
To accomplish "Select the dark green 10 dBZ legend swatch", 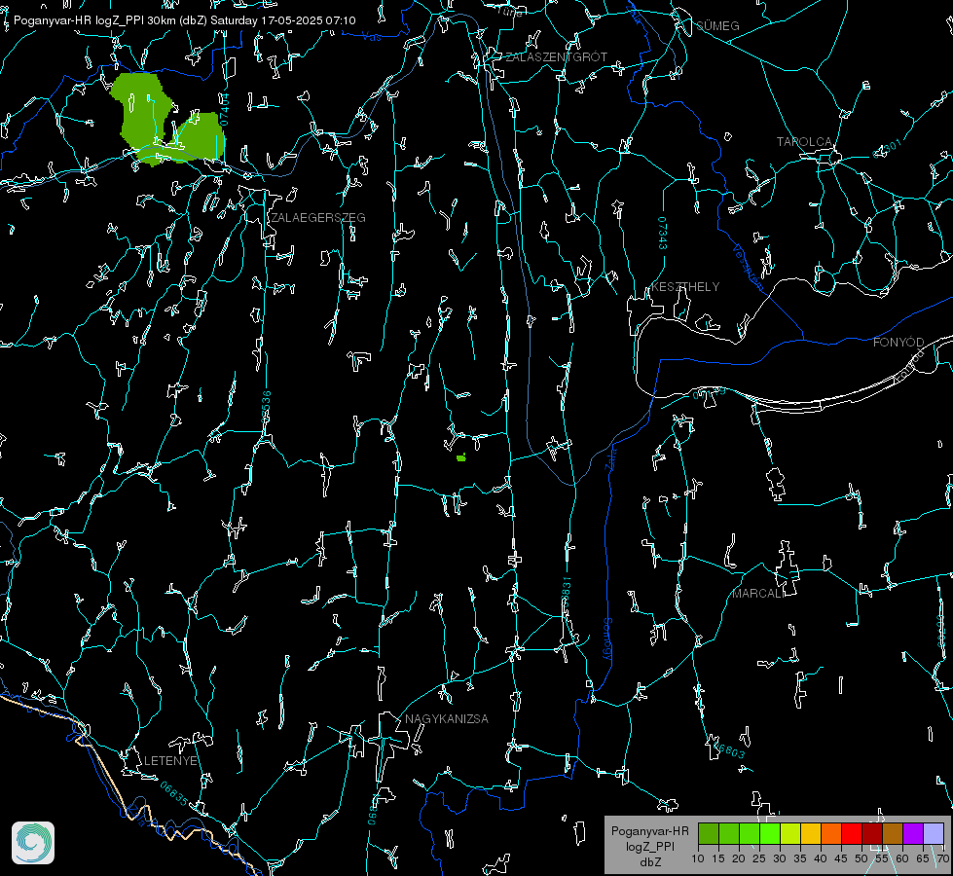I will (x=709, y=833).
